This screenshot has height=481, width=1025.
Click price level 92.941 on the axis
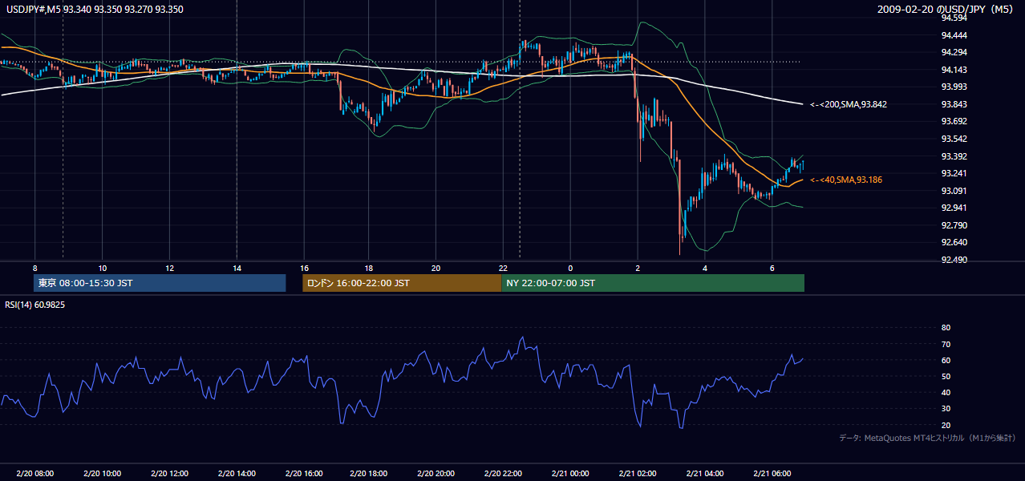pos(954,208)
